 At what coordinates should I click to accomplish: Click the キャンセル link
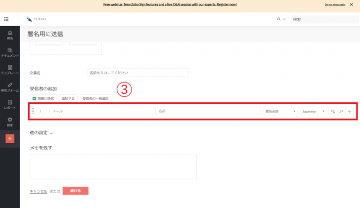click(x=39, y=191)
